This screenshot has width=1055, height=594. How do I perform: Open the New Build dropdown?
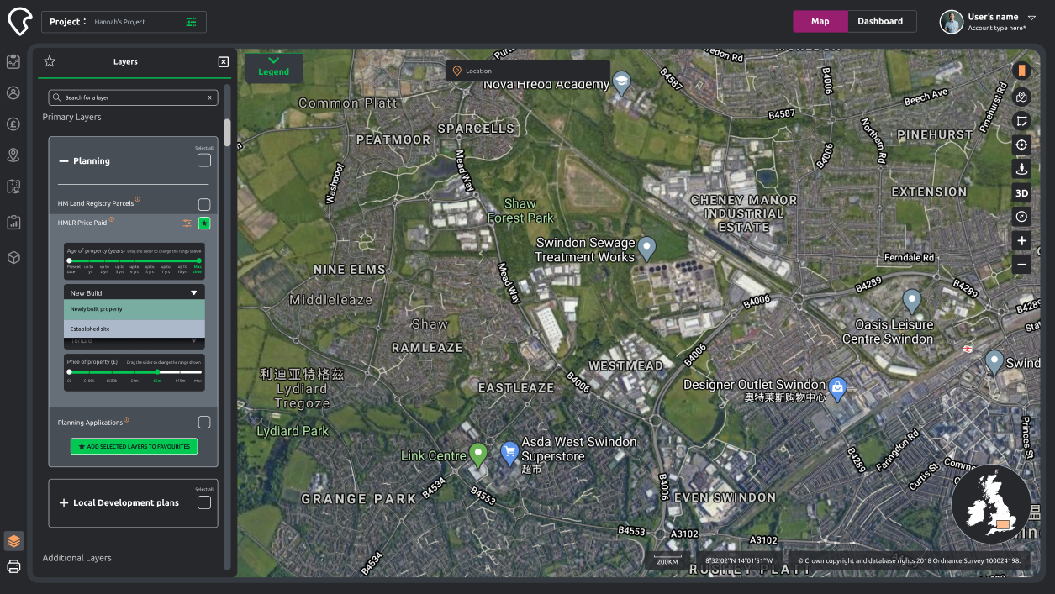(135, 292)
